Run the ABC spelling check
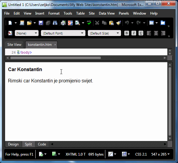 pos(89,23)
